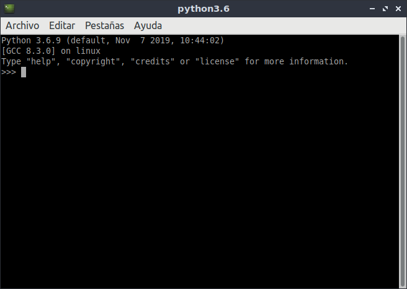
Task: Click the vertical scrollbar of the terminal
Action: [x=403, y=161]
